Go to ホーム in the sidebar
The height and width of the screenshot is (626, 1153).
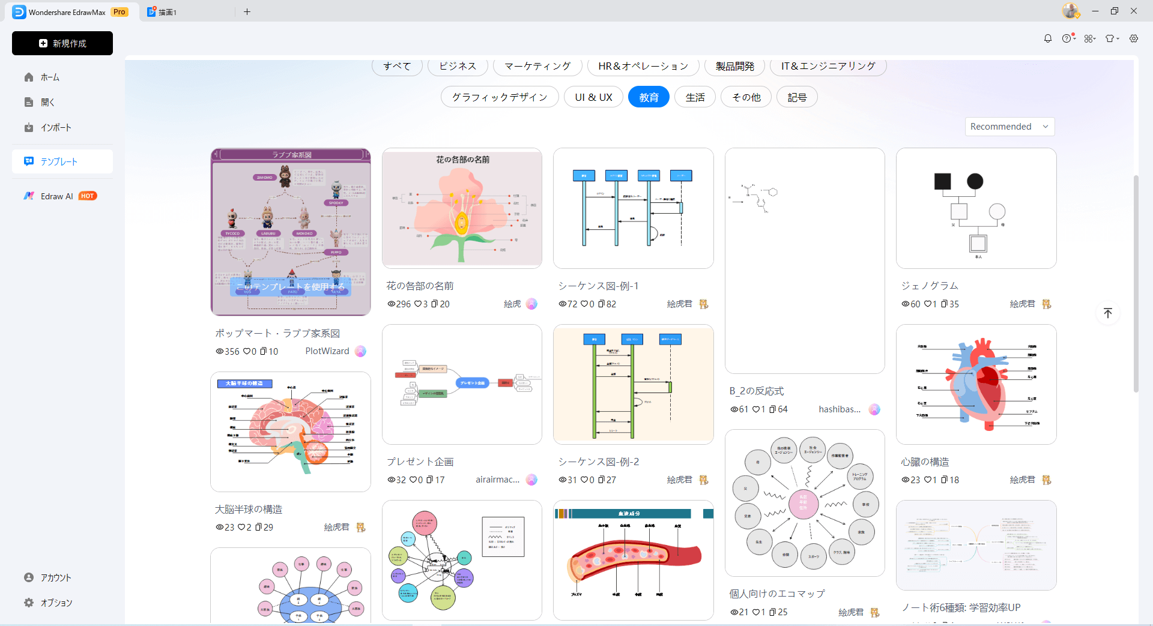tap(50, 77)
